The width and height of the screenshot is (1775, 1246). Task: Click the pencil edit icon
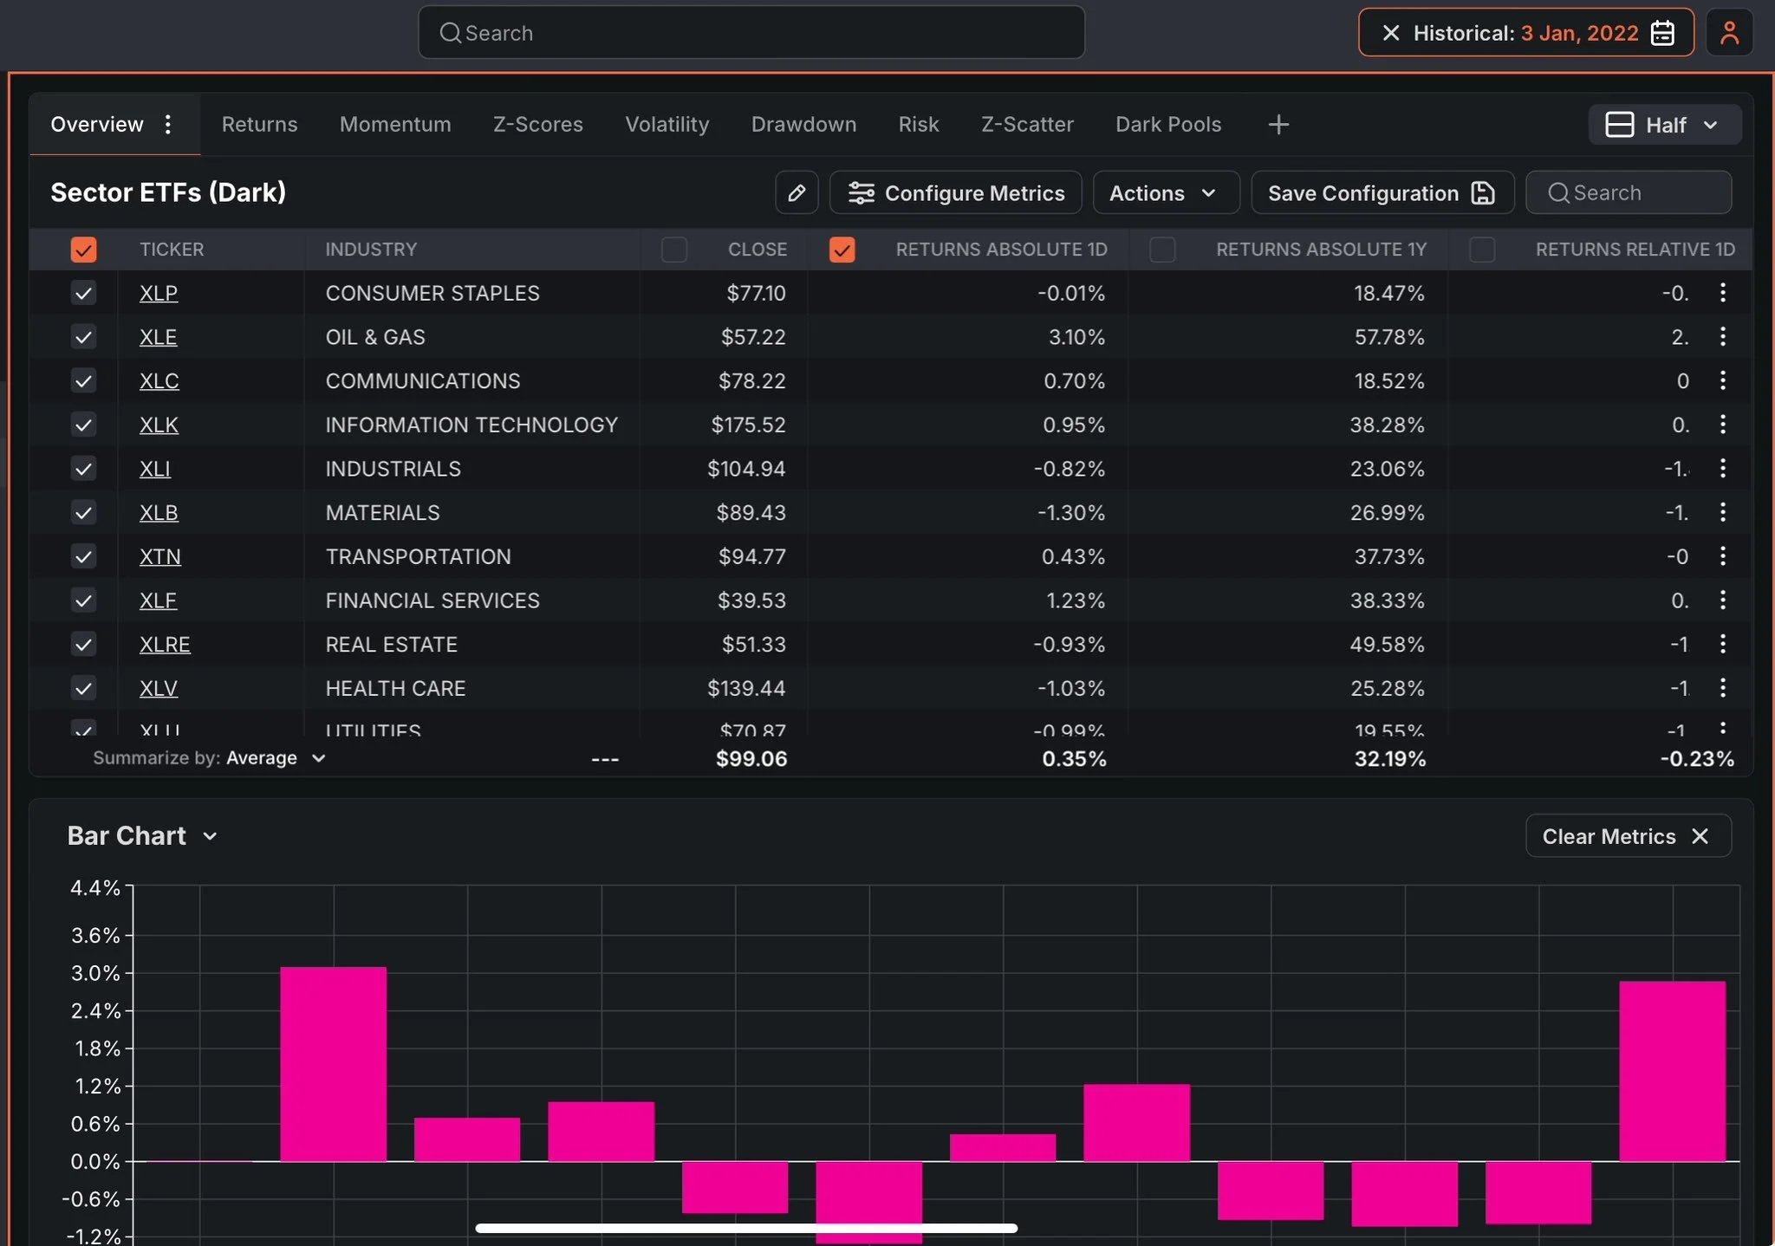tap(796, 192)
